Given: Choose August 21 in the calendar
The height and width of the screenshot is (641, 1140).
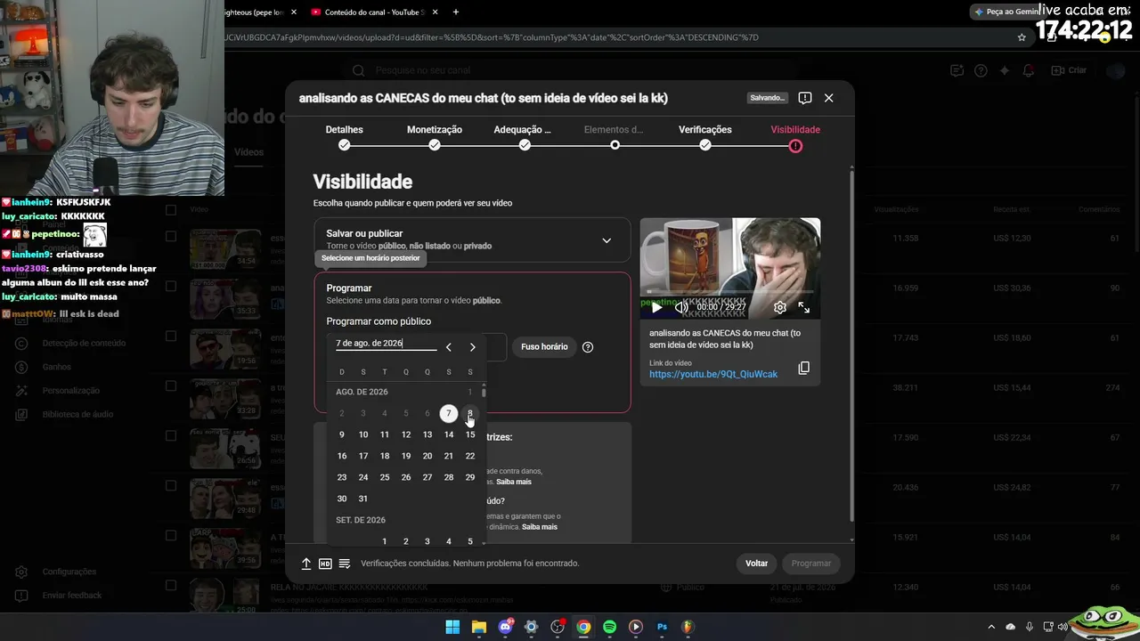Looking at the screenshot, I should point(449,456).
